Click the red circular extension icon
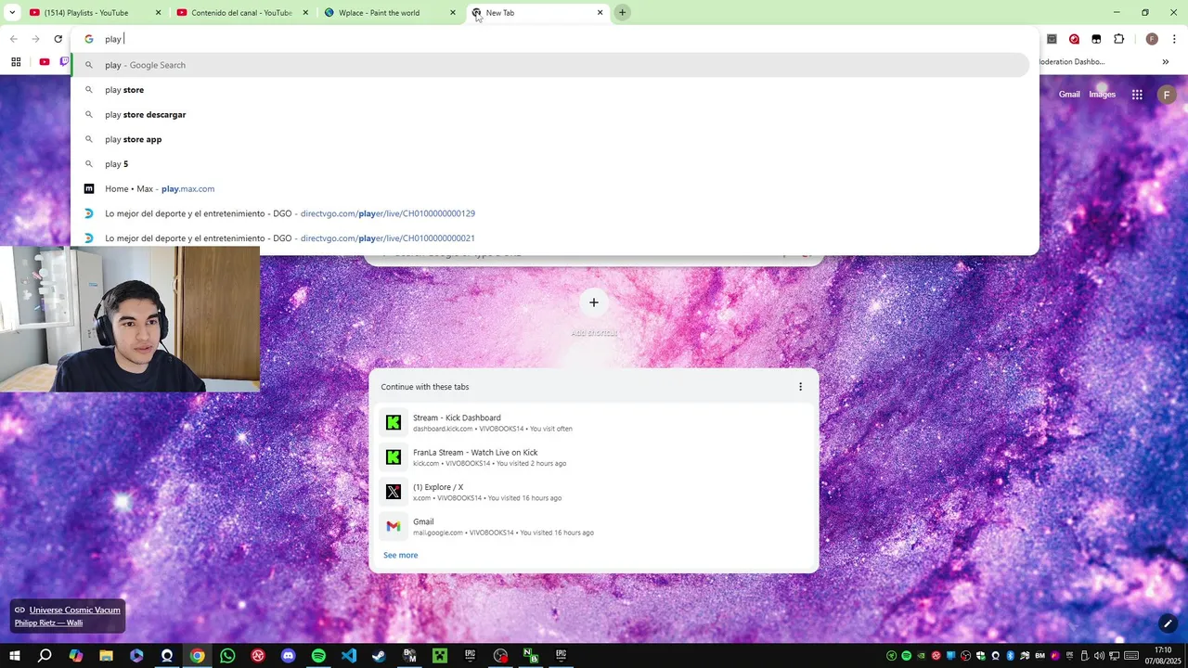 1074,39
